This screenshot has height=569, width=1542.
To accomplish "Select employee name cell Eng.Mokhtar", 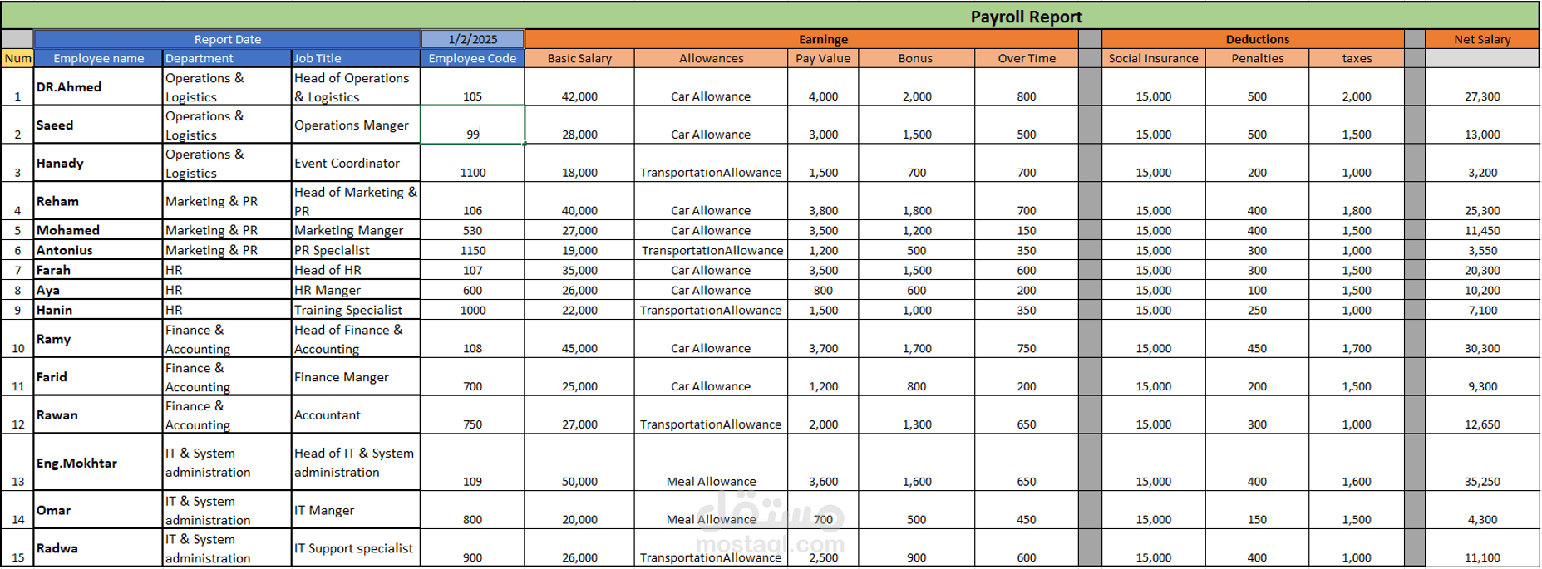I will click(98, 463).
